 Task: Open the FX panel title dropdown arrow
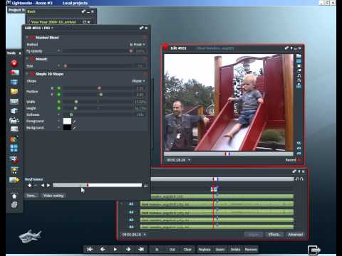click(x=52, y=28)
